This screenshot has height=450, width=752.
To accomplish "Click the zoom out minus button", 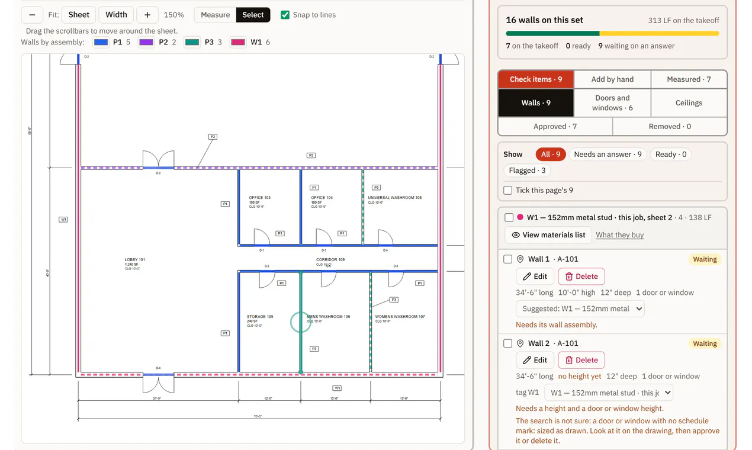I will click(32, 15).
